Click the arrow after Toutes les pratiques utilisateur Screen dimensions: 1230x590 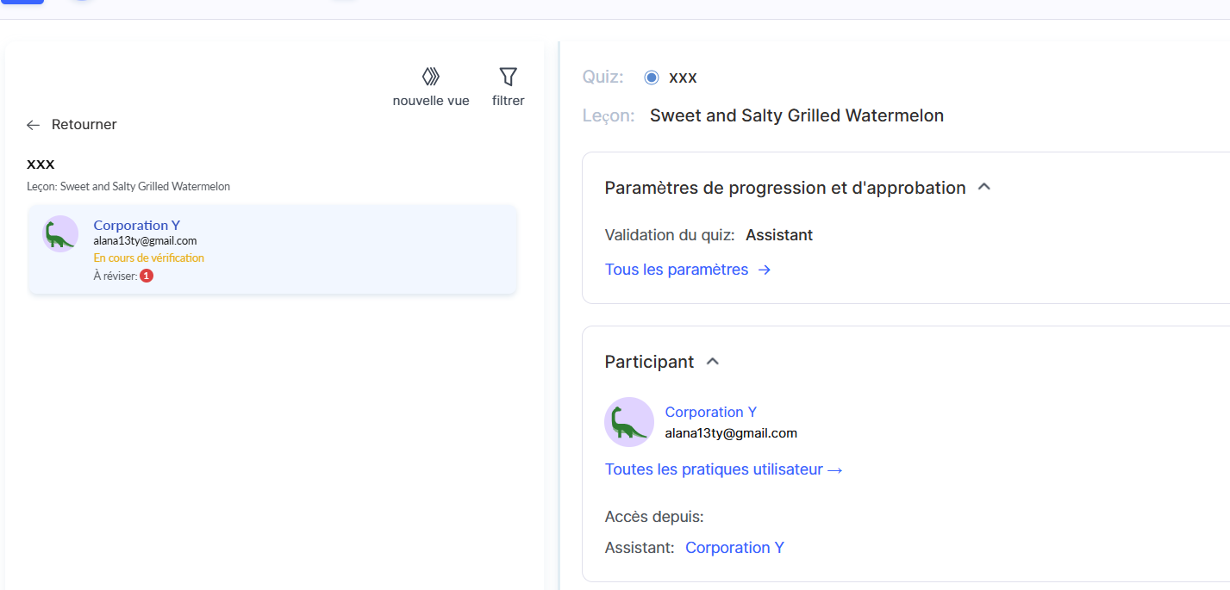[x=834, y=470]
